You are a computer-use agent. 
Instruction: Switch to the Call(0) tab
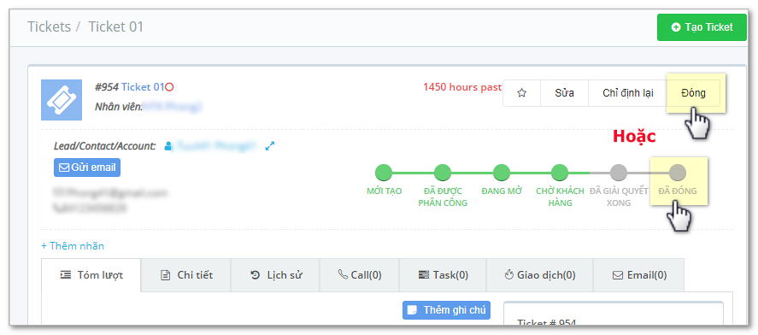pos(360,275)
